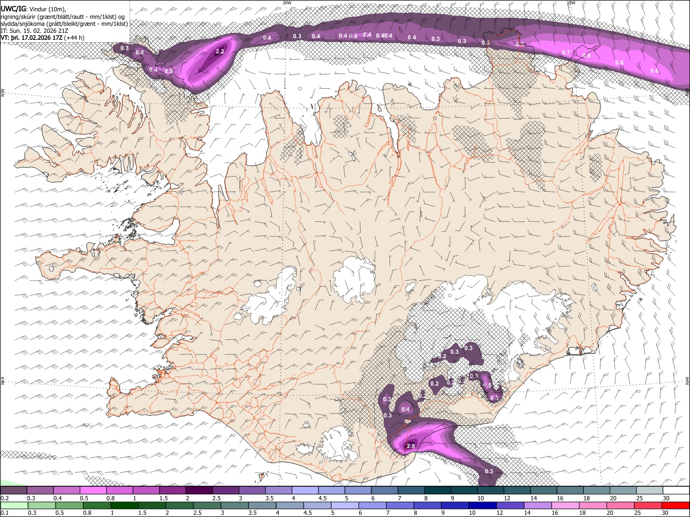The image size is (690, 517).
Task: Click the red swatch between 25 and 30, lower row
Action: [x=647, y=505]
